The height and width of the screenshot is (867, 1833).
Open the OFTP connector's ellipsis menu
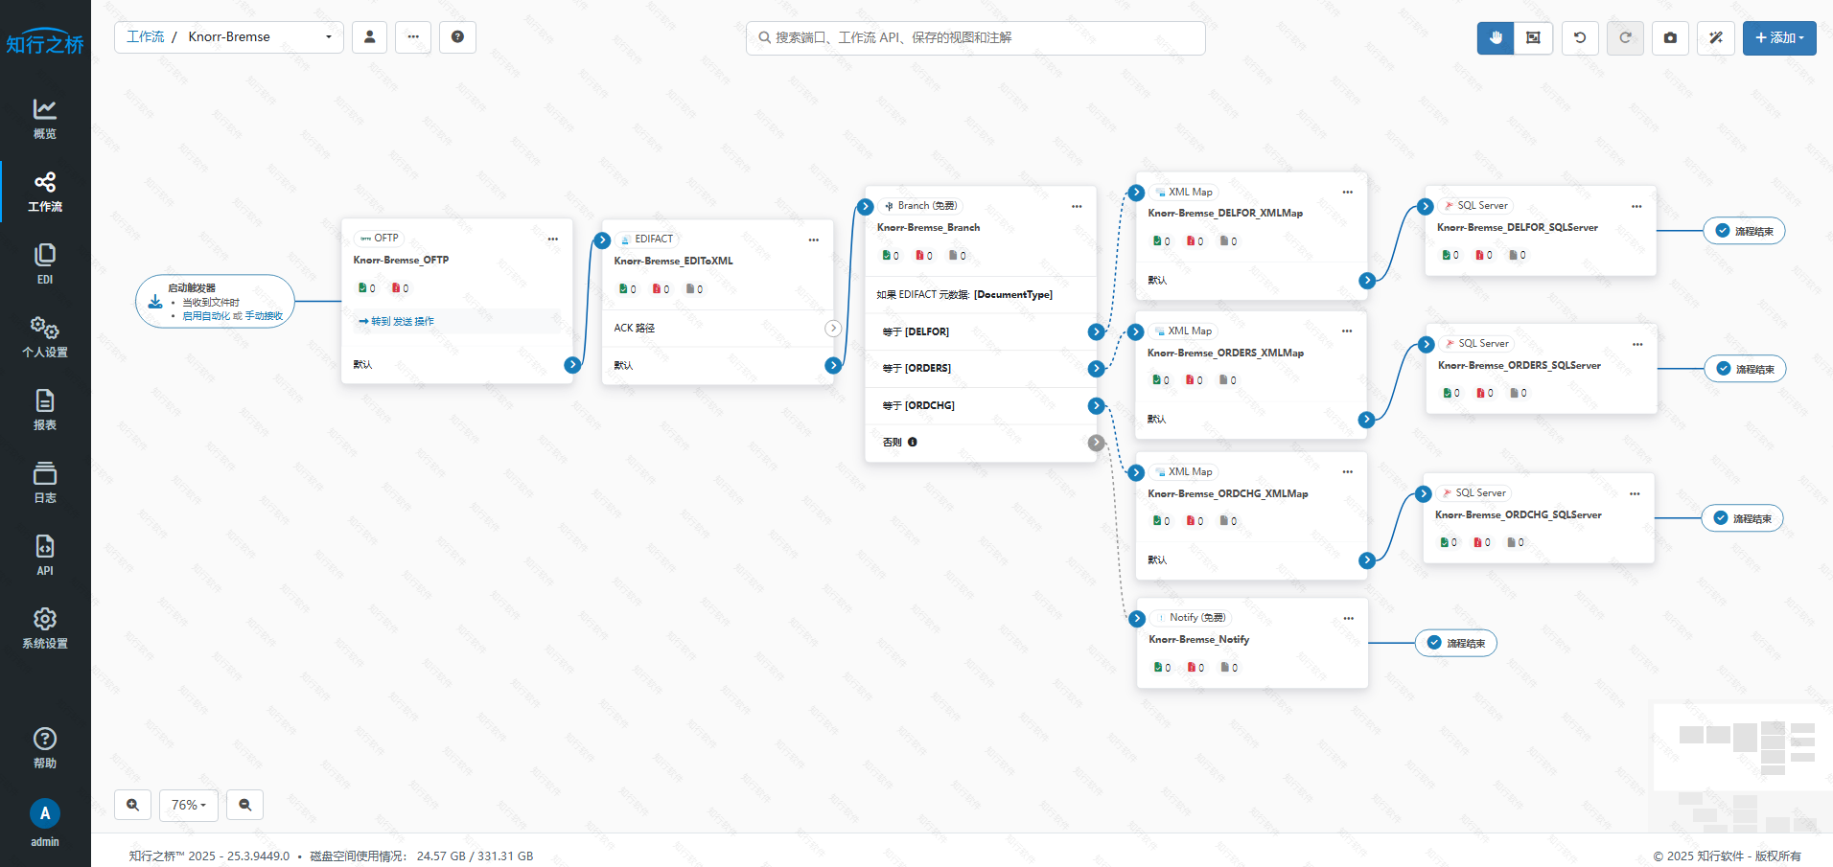(x=553, y=240)
